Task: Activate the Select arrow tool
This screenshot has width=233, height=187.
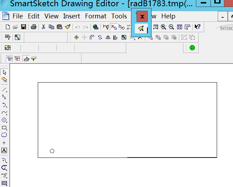Action: (5, 73)
